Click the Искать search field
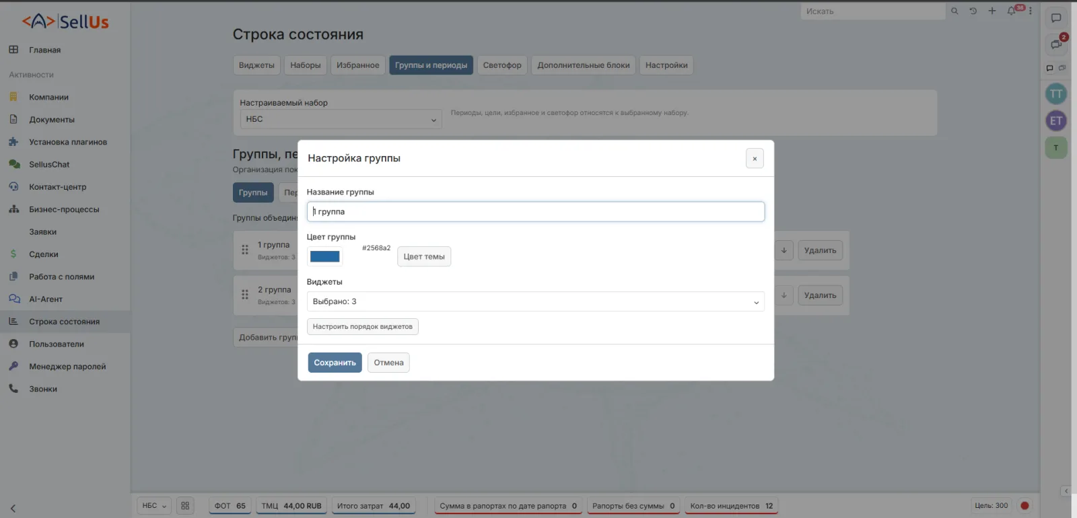This screenshot has height=518, width=1077. point(872,11)
